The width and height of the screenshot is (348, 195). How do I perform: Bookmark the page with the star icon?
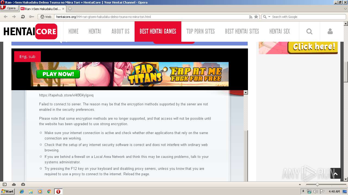(x=256, y=17)
